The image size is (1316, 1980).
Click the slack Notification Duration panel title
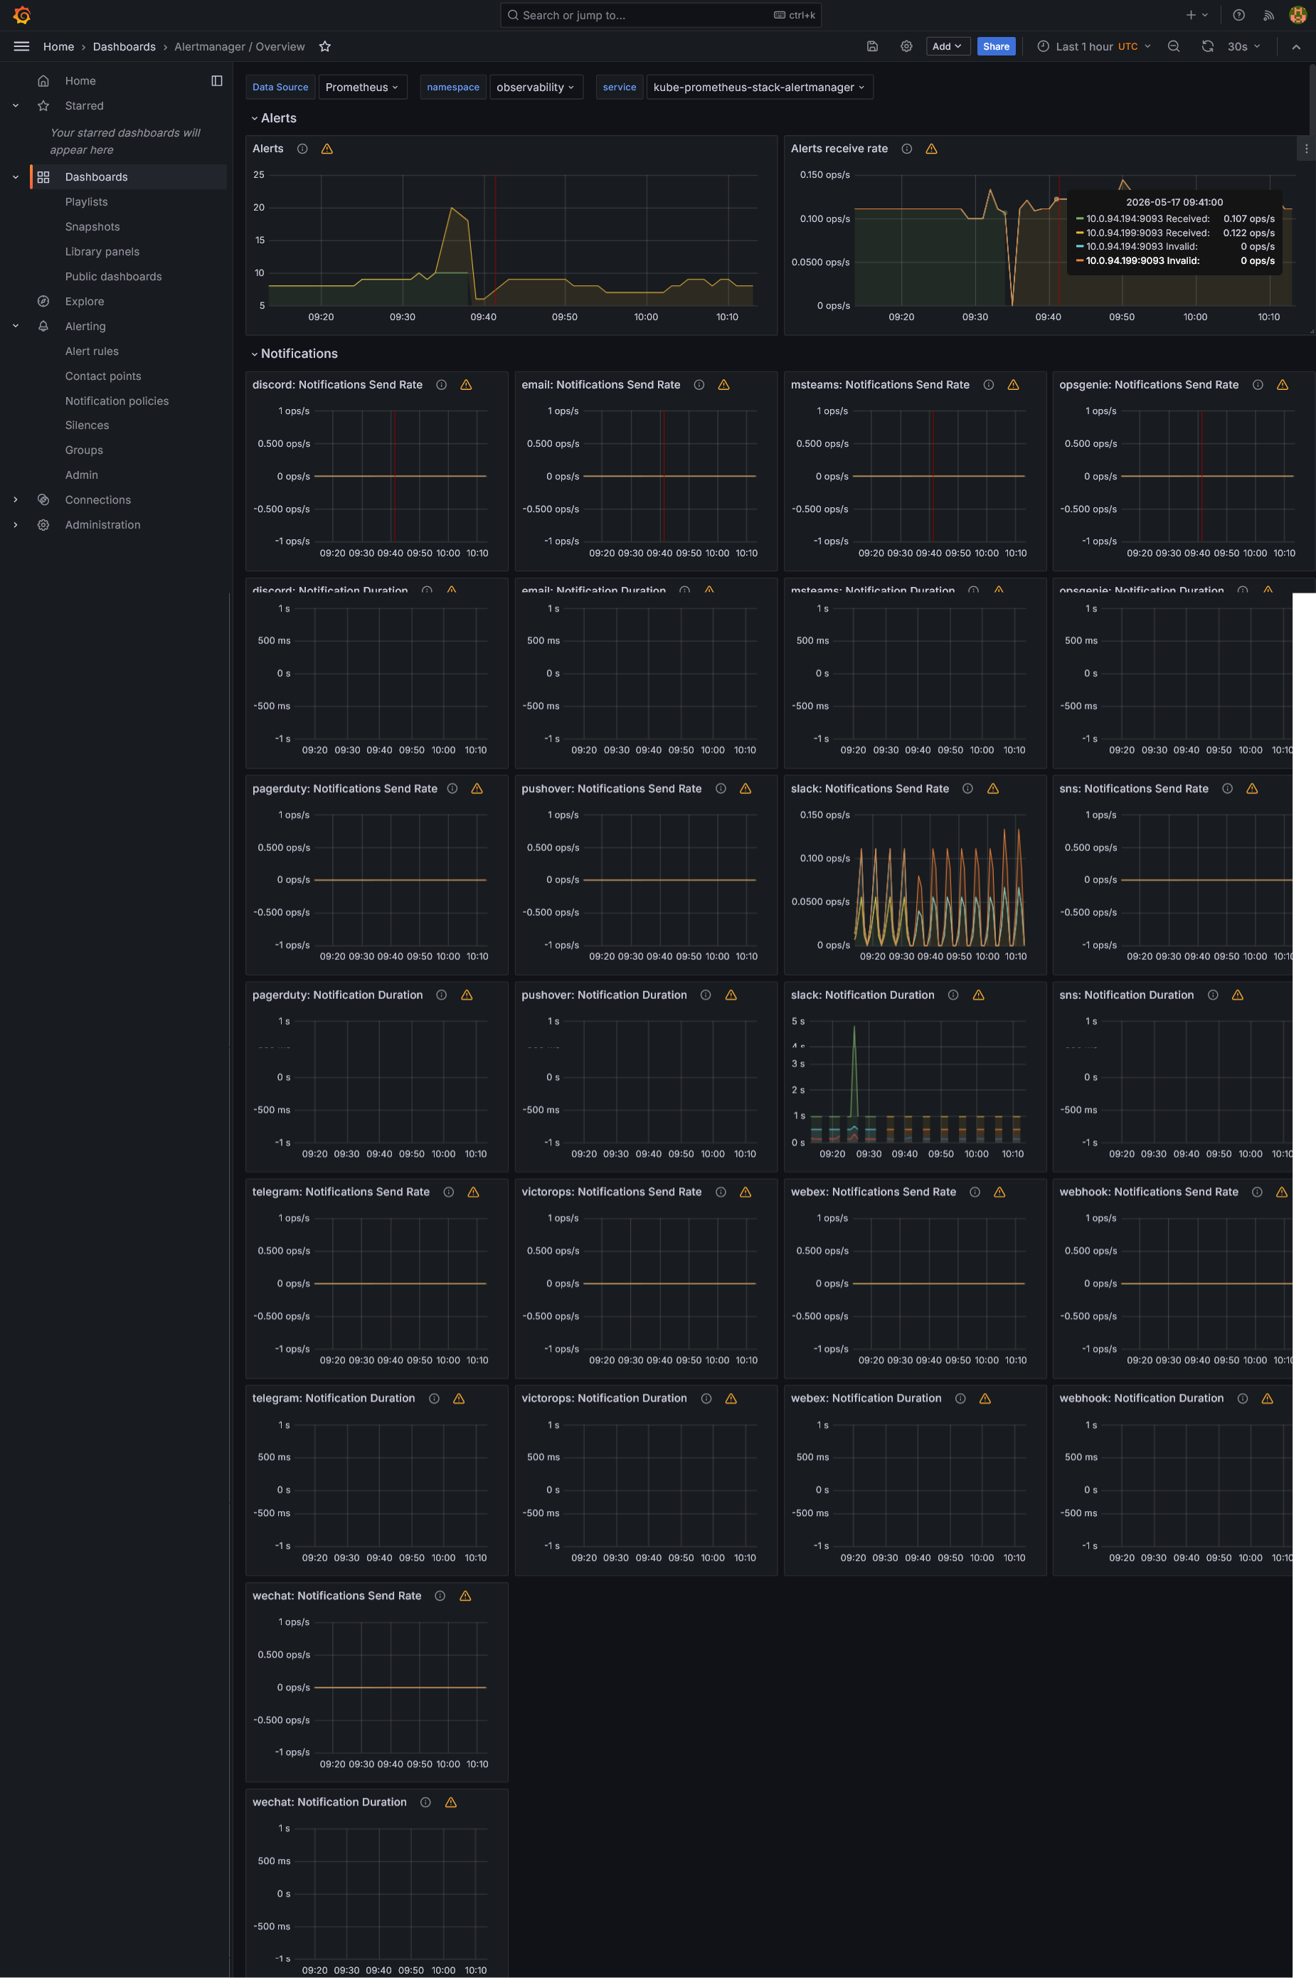pyautogui.click(x=862, y=995)
